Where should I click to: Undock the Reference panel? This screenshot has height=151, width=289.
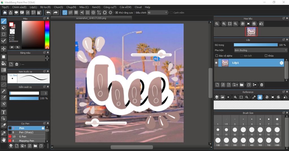(x=284, y=92)
